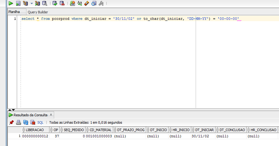Click the HR_CONCLUSAO column header
This screenshot has height=146, width=279.
(x=262, y=130)
